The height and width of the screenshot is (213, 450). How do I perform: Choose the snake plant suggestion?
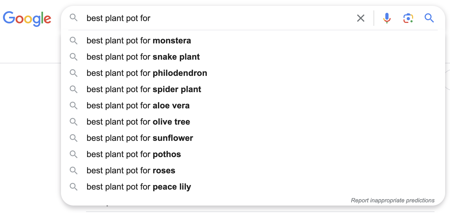pyautogui.click(x=143, y=57)
